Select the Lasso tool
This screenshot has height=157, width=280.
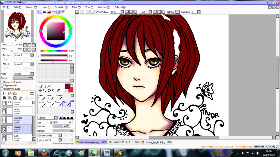click(x=45, y=86)
